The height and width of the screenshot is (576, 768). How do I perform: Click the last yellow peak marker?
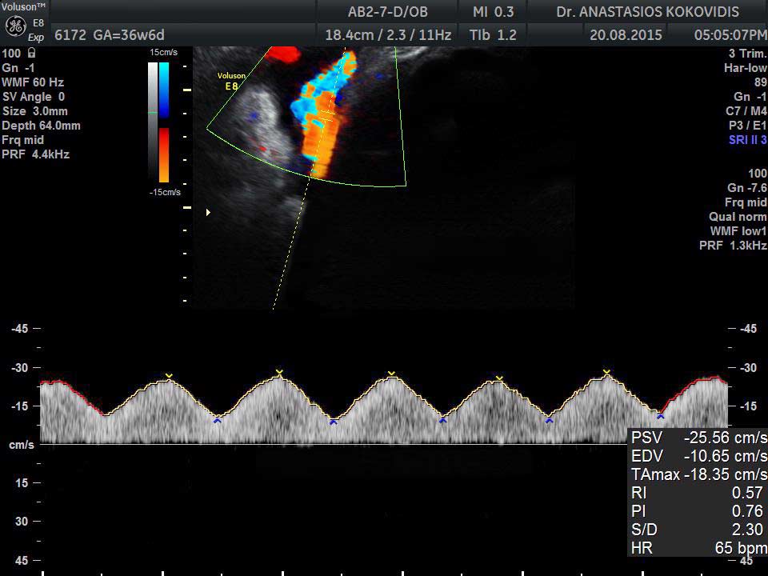coord(607,372)
